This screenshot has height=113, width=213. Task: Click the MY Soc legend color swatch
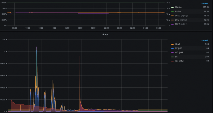click(x=173, y=8)
